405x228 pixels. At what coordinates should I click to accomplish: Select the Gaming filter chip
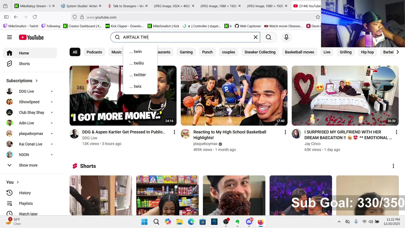(x=186, y=52)
